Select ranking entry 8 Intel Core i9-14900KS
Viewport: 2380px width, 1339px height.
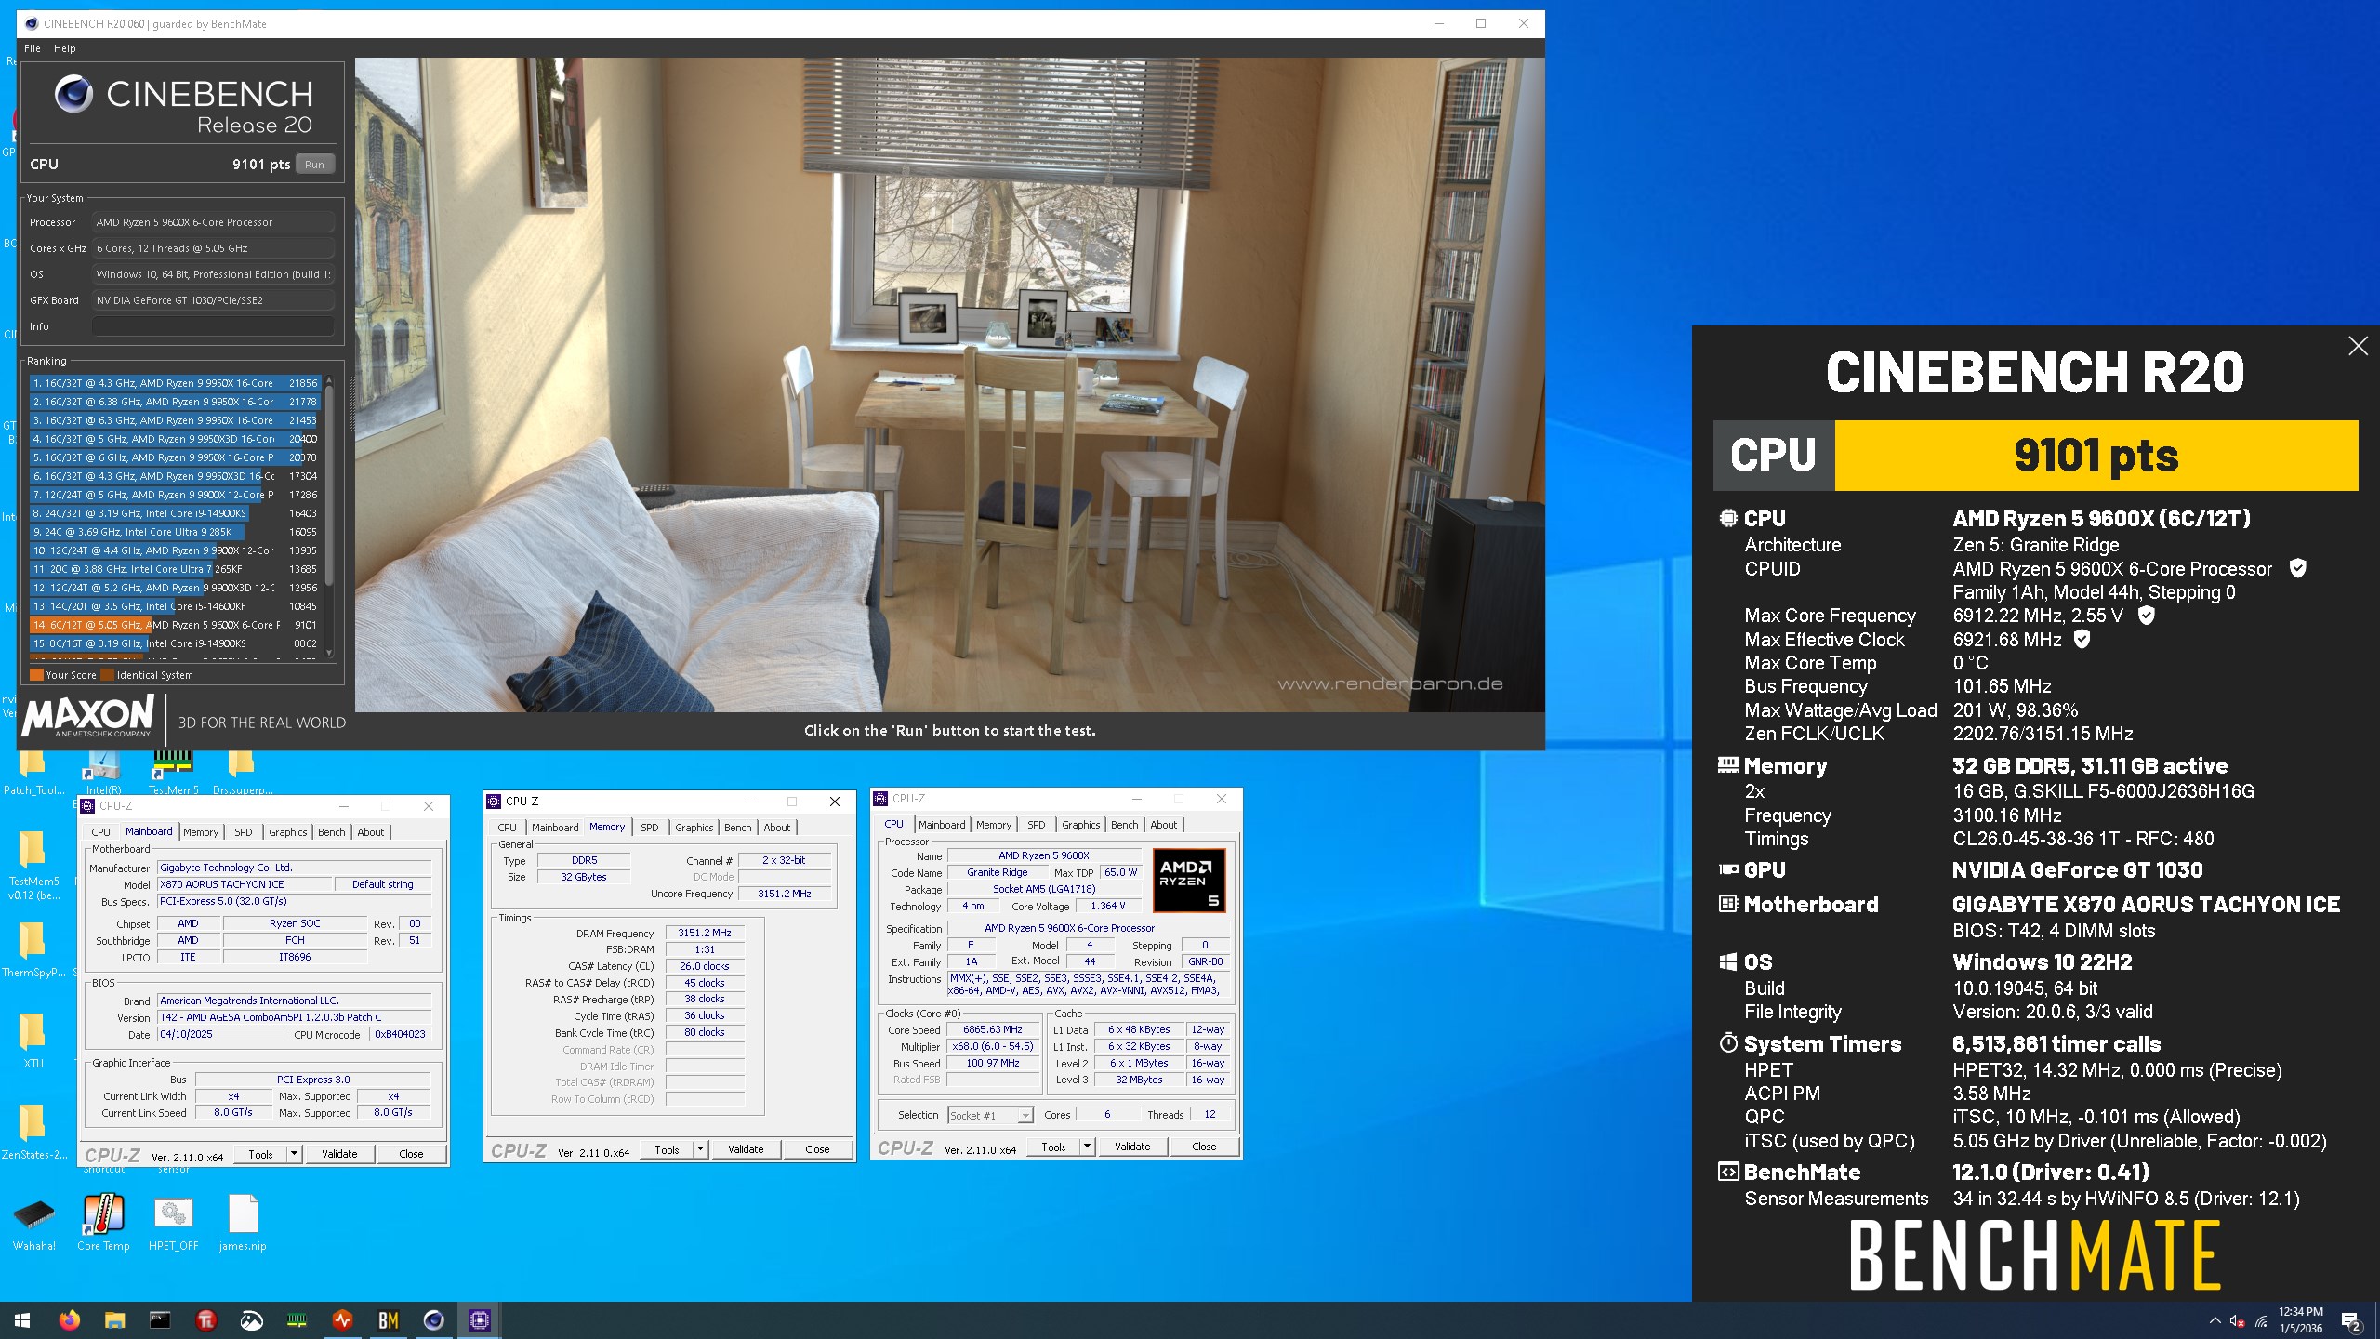click(x=175, y=513)
